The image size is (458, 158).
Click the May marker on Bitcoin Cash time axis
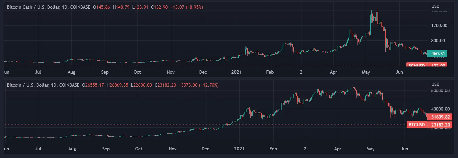[x=366, y=72]
